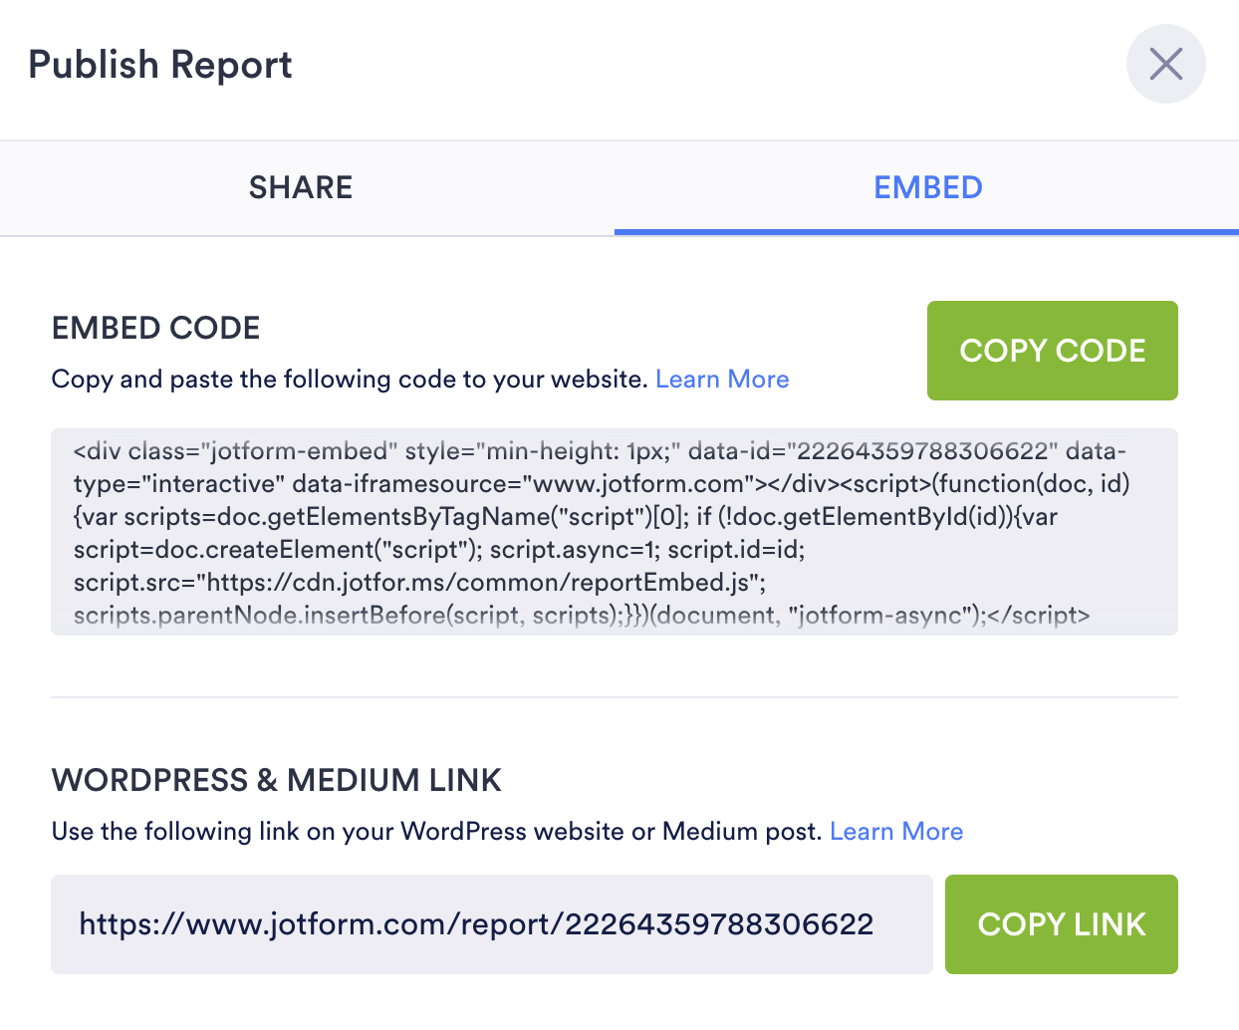Select the EMBED tab
The width and height of the screenshot is (1239, 1030).
(x=927, y=187)
